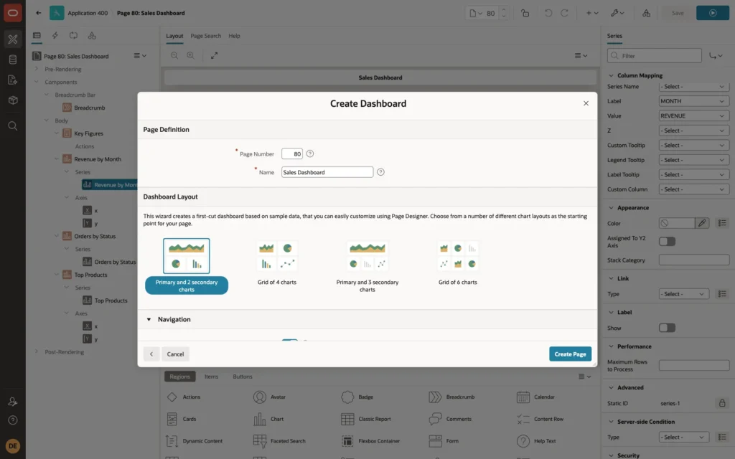Image resolution: width=735 pixels, height=459 pixels.
Task: Open the App Builder icon in sidebar
Action: 13,39
